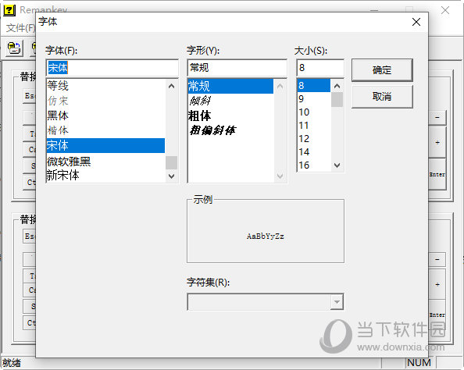The height and width of the screenshot is (370, 464).
Task: Select size 12 in the size list
Action: tap(314, 139)
